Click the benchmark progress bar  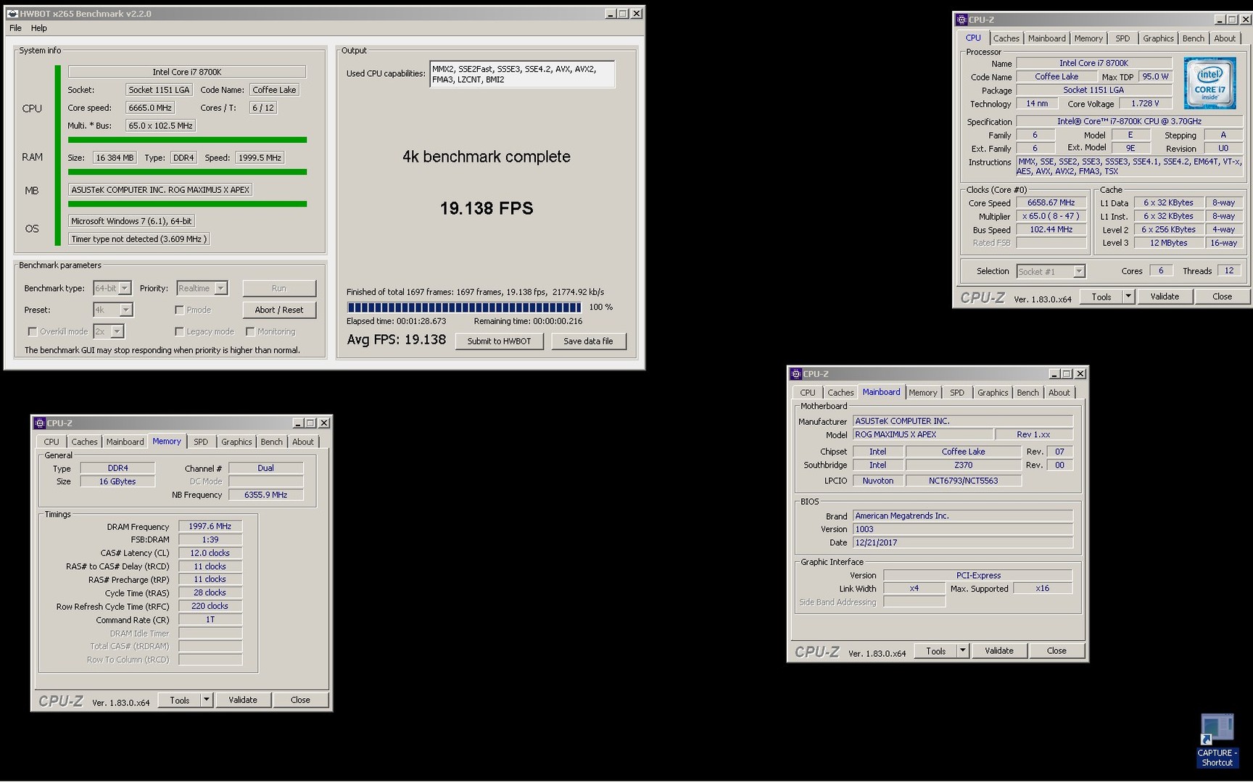click(464, 307)
